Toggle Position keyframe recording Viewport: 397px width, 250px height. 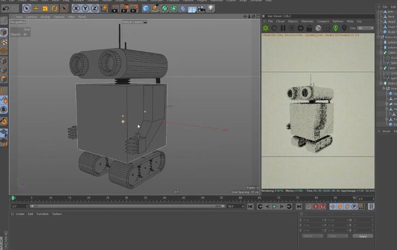[x=333, y=206]
